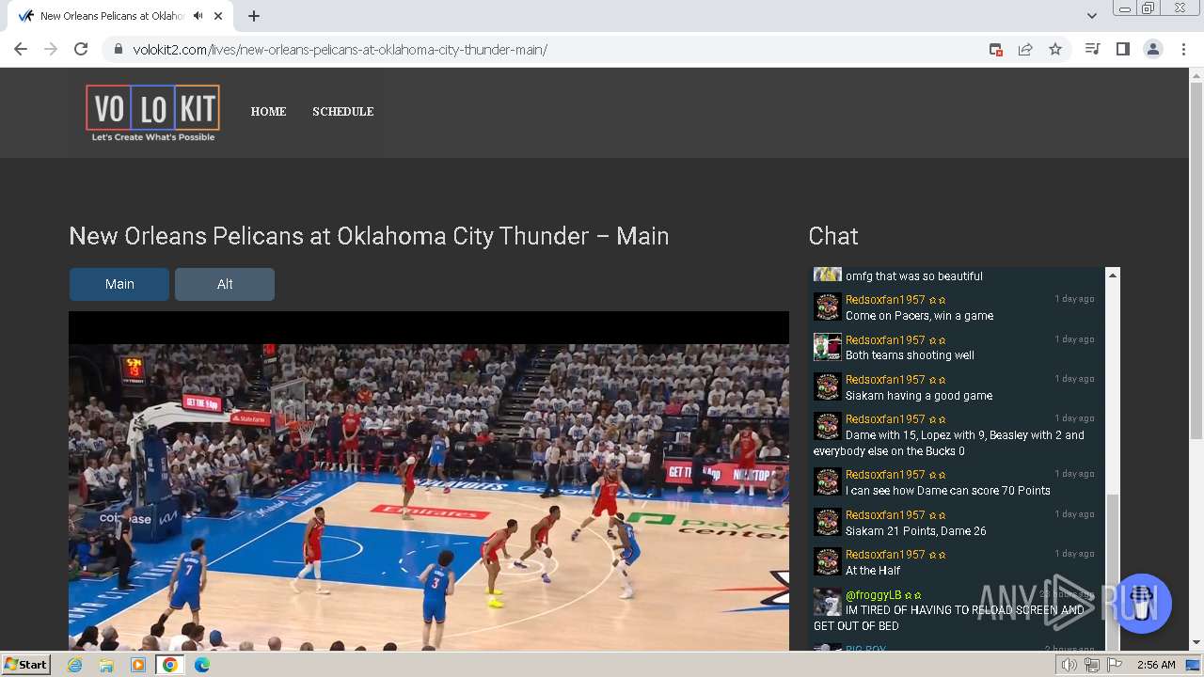Click the chat bucket floating button
Screen dimensions: 1204x677
[1143, 604]
